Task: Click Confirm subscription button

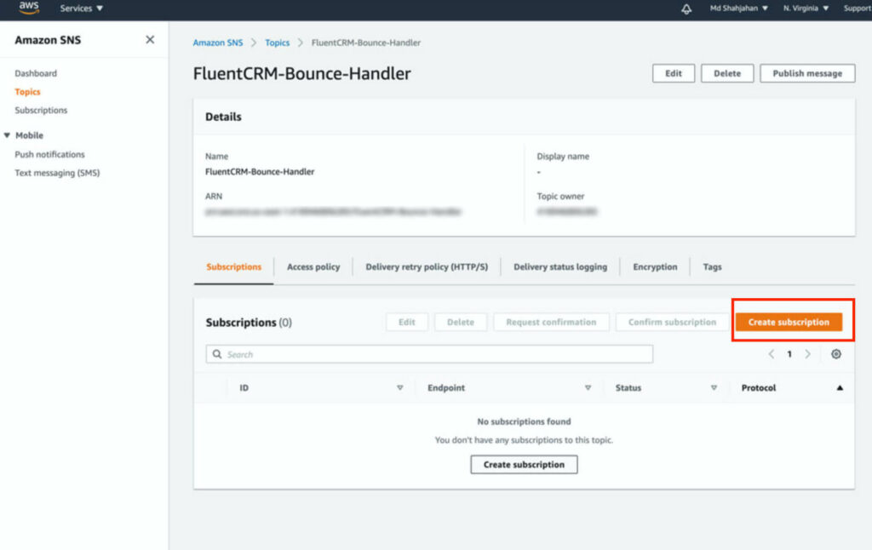Action: pos(672,322)
